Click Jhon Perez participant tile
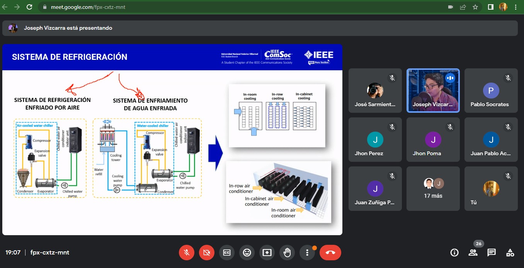Screen dimensions: 524x268 (x=375, y=139)
